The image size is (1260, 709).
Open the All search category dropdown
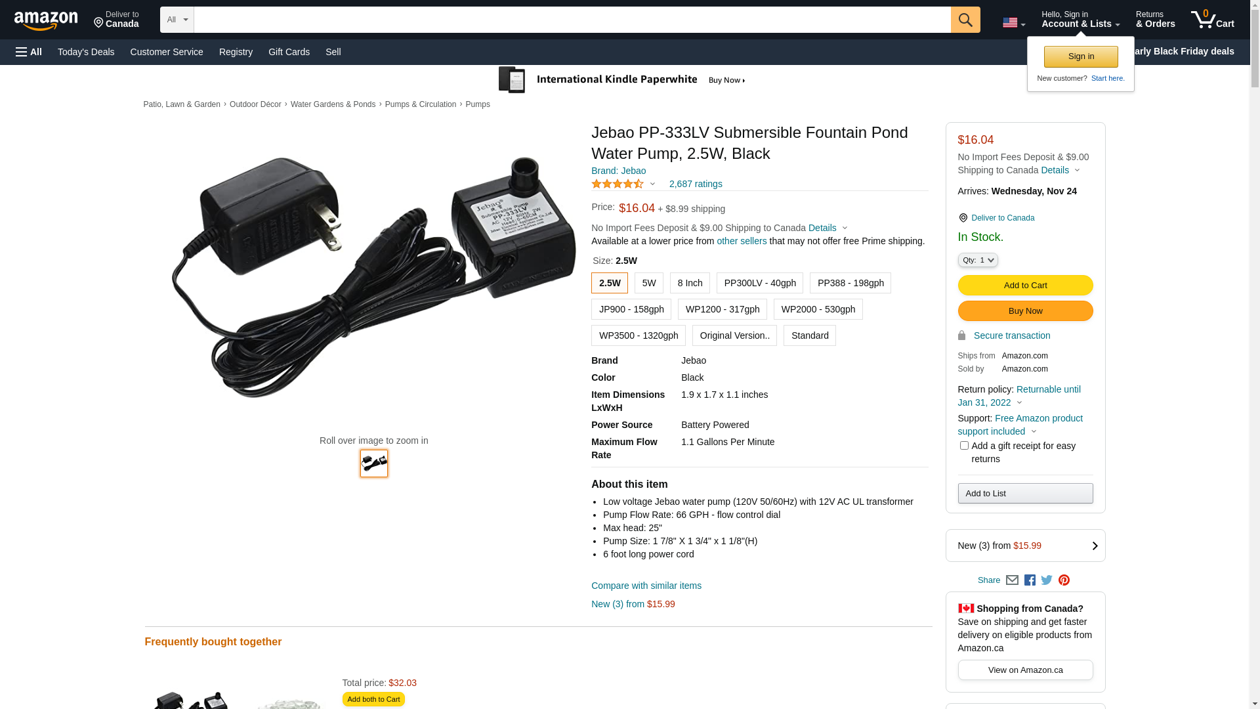click(x=177, y=20)
